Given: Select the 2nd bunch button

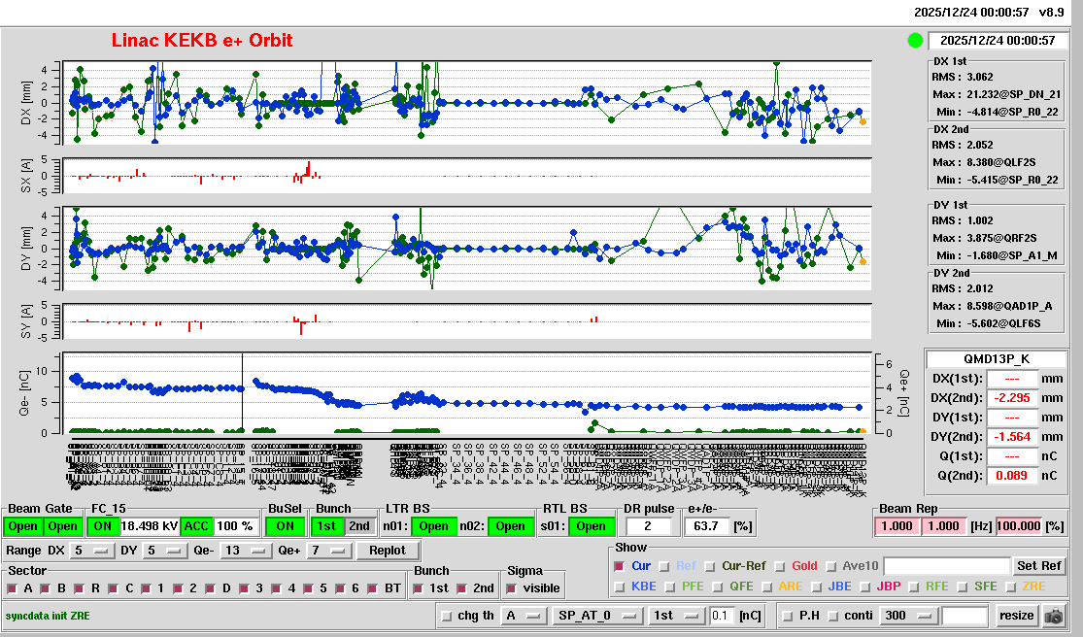Looking at the screenshot, I should click(359, 526).
